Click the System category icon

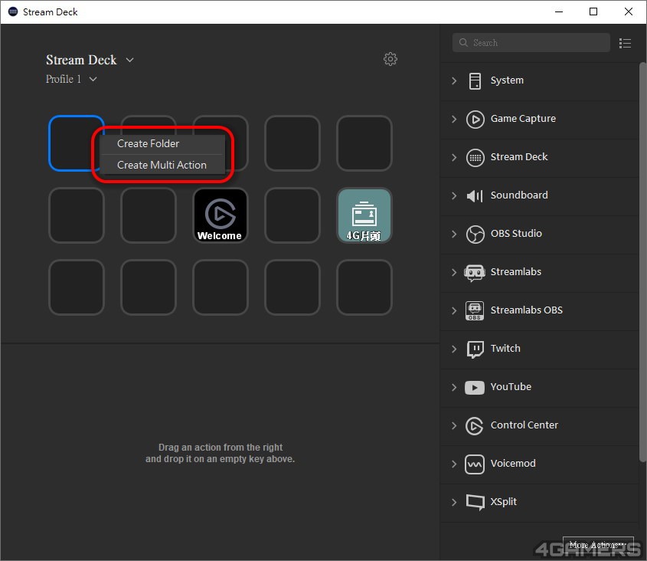[475, 81]
